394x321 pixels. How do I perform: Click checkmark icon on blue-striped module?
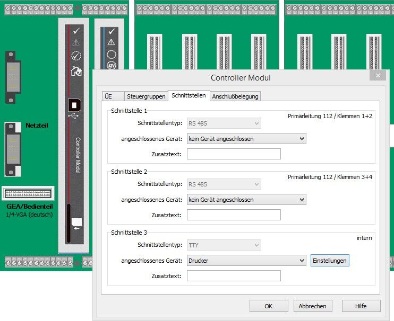(112, 32)
